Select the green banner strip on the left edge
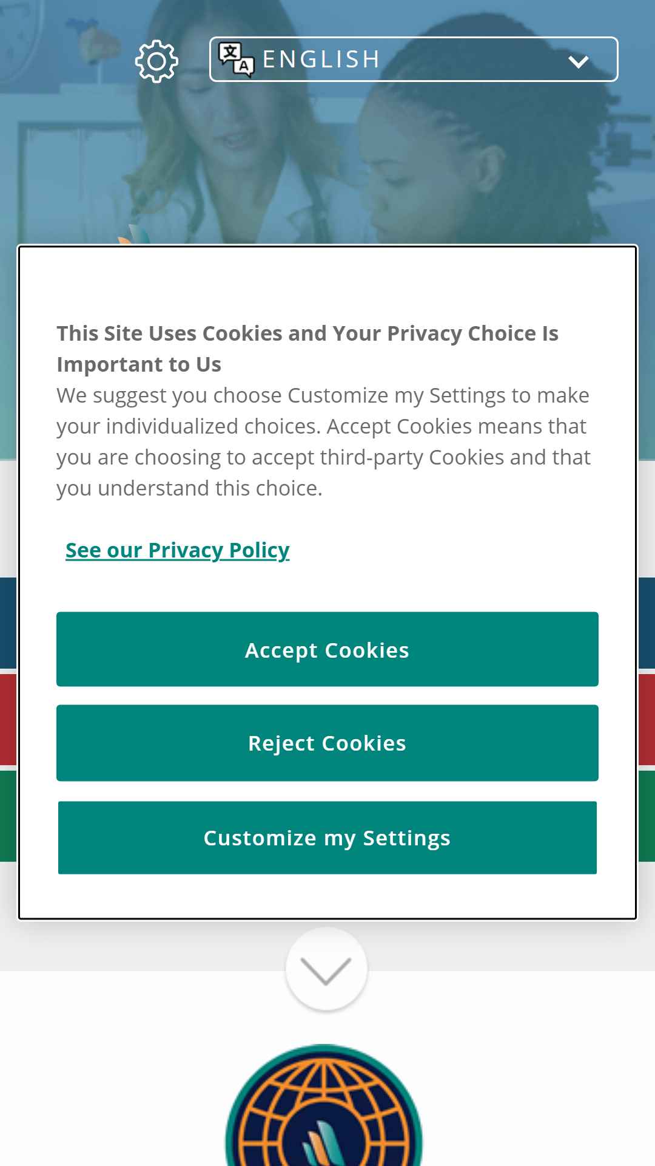The width and height of the screenshot is (655, 1166). coord(8,816)
